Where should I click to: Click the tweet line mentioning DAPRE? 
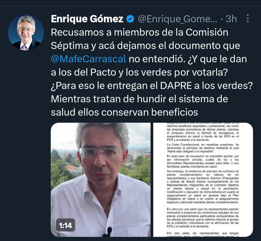pyautogui.click(x=152, y=86)
